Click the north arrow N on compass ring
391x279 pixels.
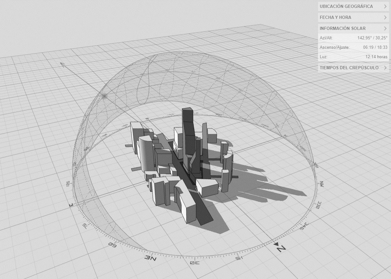[280, 247]
